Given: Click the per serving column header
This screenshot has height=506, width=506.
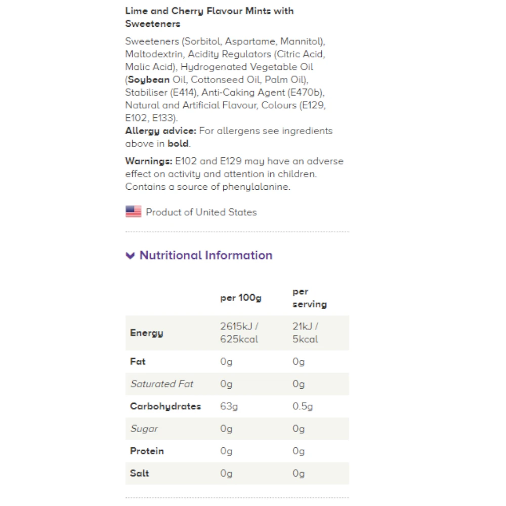Looking at the screenshot, I should (x=309, y=298).
